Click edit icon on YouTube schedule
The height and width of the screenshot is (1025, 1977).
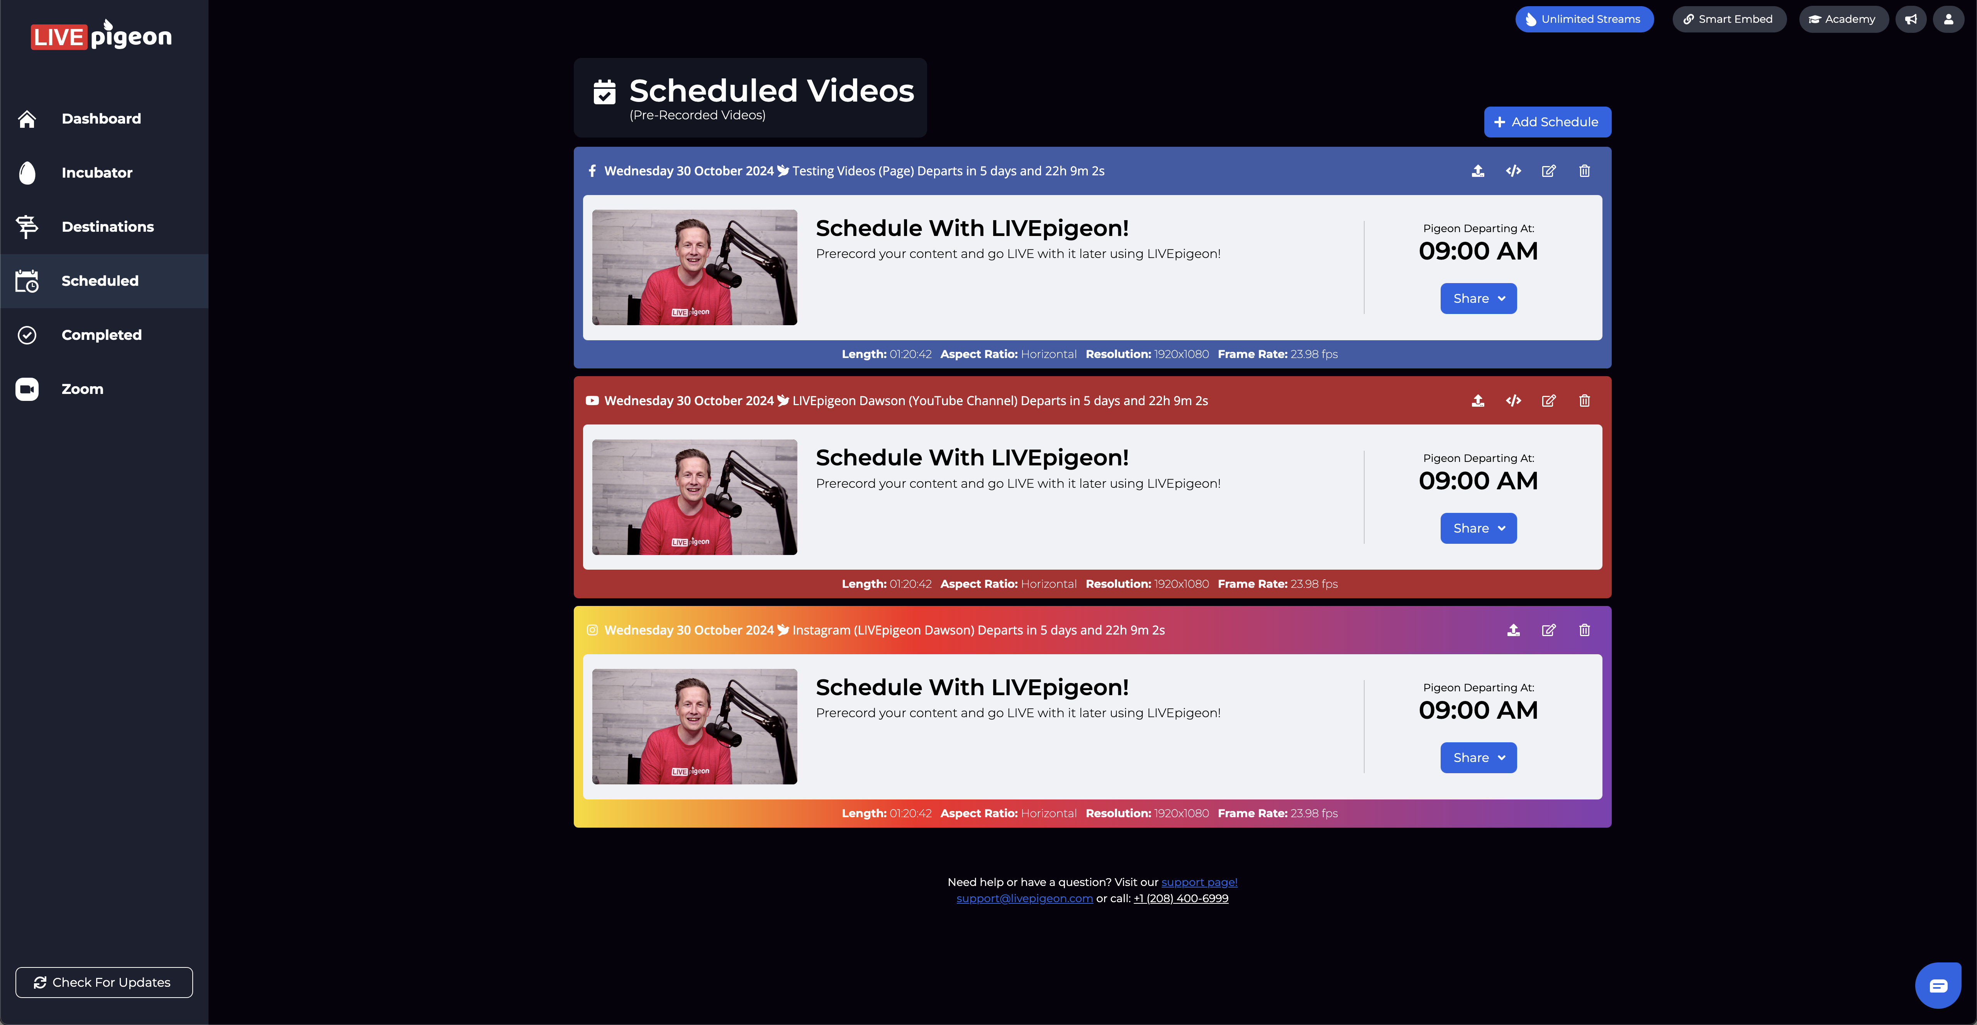[1548, 400]
